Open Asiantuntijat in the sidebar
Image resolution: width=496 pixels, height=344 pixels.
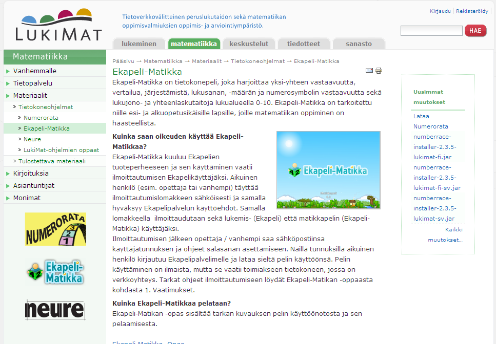pos(34,186)
